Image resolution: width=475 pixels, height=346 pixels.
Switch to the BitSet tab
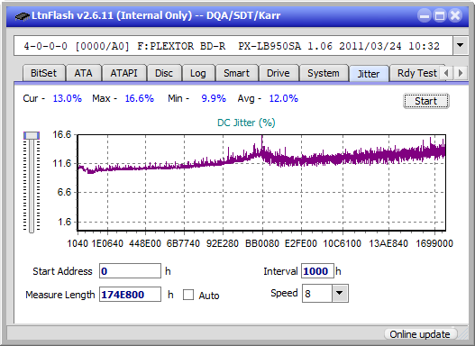(43, 73)
